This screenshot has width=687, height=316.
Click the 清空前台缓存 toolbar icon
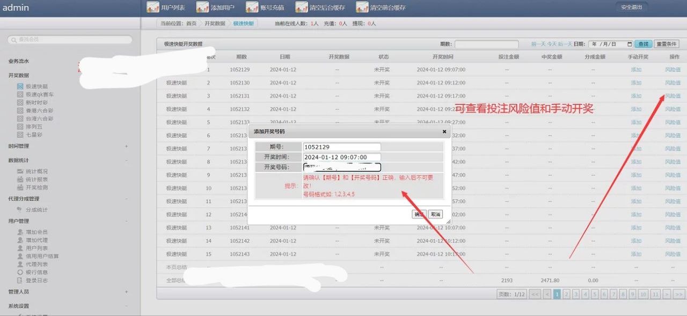(362, 7)
